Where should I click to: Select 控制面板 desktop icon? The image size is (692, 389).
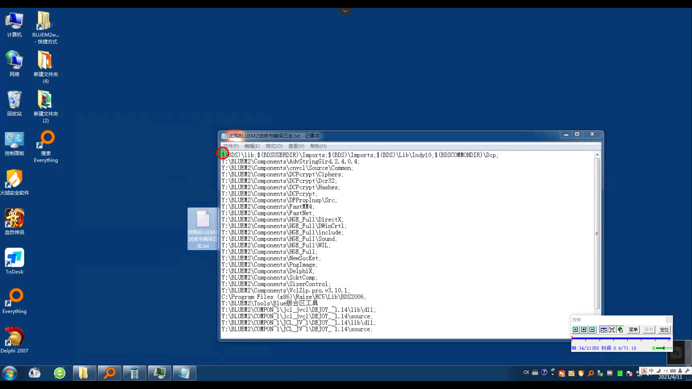point(14,143)
